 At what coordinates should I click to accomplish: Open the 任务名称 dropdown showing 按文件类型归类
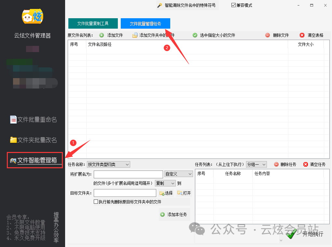click(x=108, y=164)
